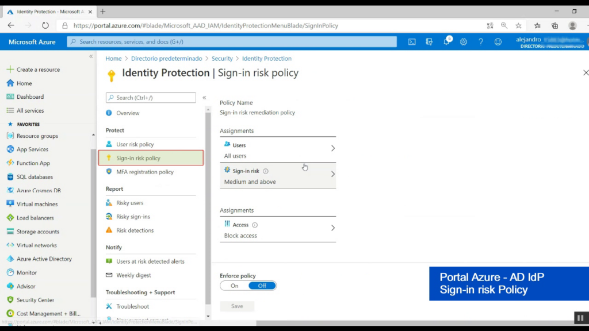
Task: Open the help question mark icon
Action: pyautogui.click(x=480, y=42)
